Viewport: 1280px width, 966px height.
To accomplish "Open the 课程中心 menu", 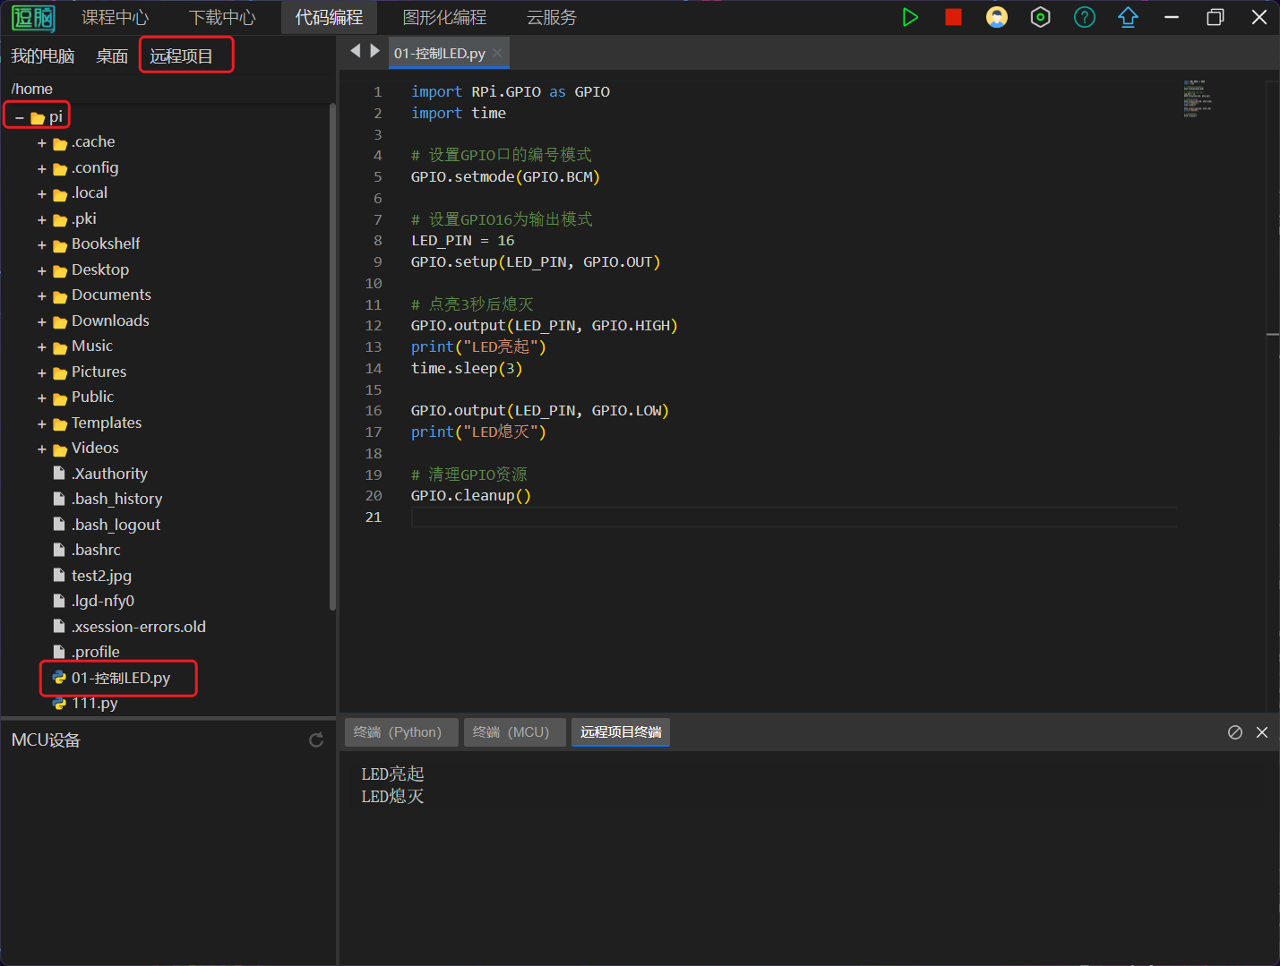I will [116, 17].
